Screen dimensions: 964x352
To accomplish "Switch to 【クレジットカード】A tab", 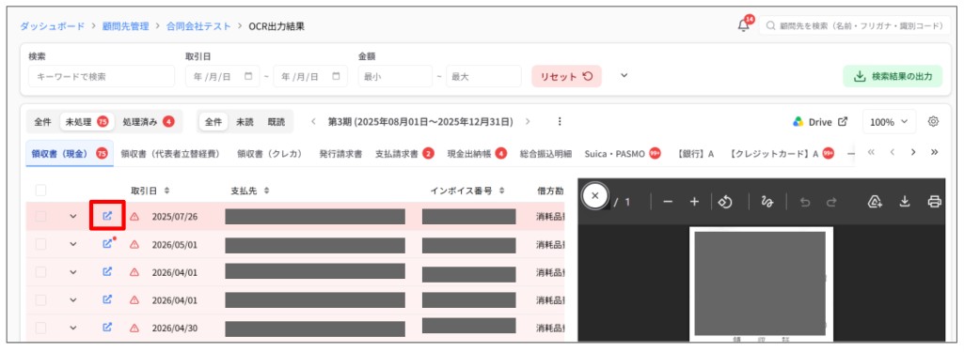I will tap(782, 153).
